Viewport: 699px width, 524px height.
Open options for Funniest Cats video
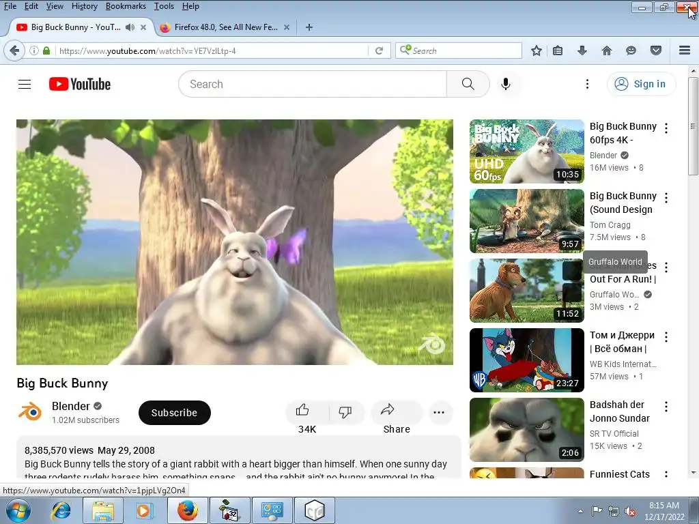click(x=666, y=474)
